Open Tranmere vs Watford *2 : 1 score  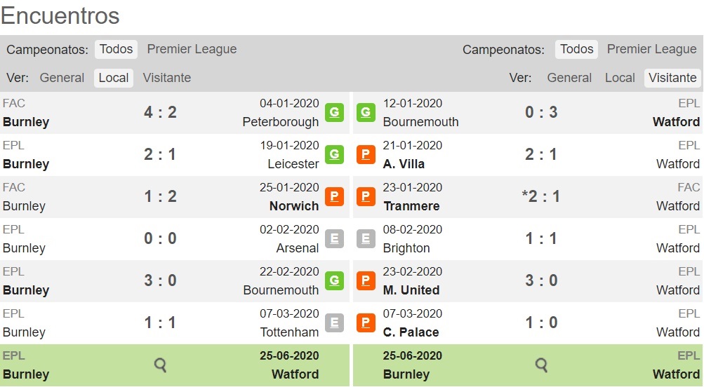541,196
